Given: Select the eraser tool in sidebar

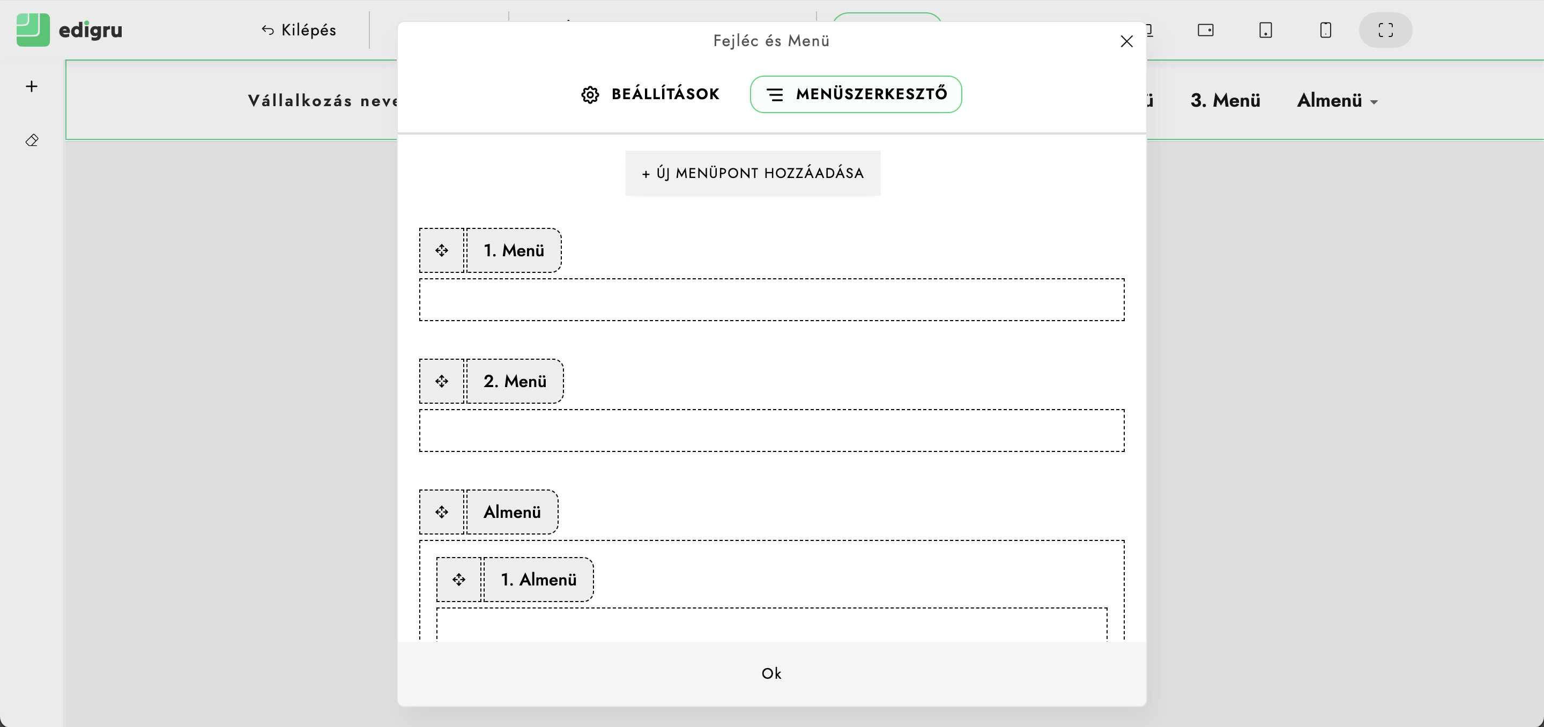Looking at the screenshot, I should pos(32,140).
